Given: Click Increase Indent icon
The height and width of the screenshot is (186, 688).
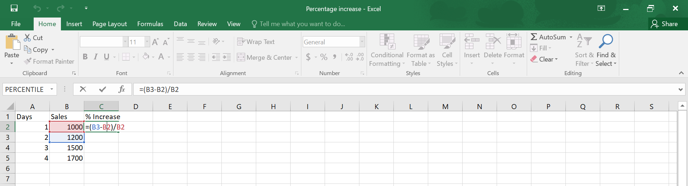Looking at the screenshot, I should pyautogui.click(x=227, y=57).
